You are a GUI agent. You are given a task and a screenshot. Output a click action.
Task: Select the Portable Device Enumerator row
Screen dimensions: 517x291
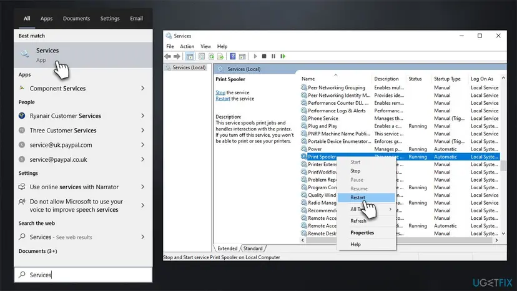tap(400, 141)
